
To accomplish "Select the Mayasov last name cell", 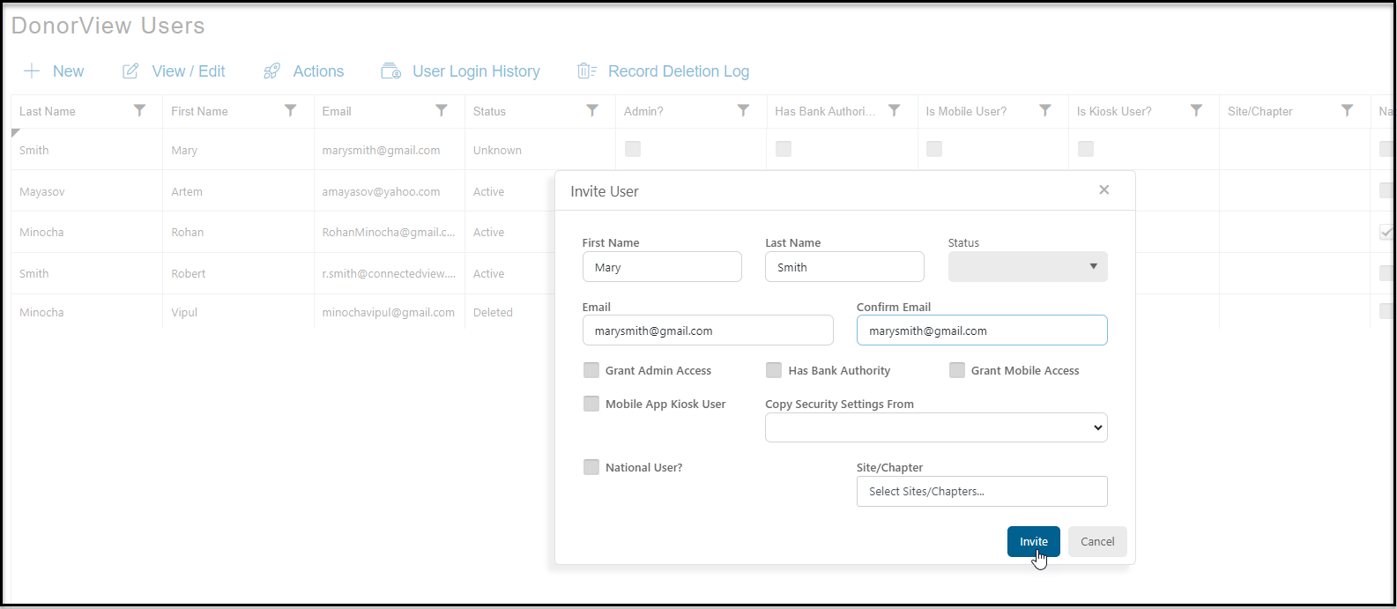I will 86,191.
